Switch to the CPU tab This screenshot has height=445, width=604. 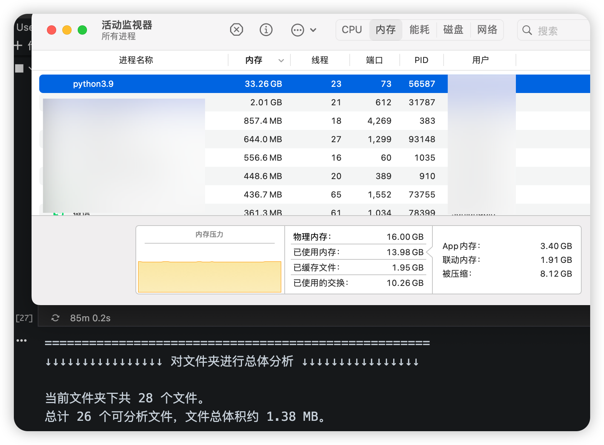(x=352, y=30)
